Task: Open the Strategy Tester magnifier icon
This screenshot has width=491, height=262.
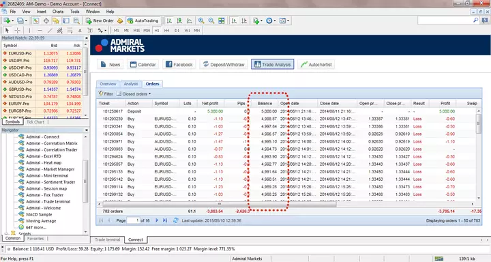Action: click(x=76, y=20)
